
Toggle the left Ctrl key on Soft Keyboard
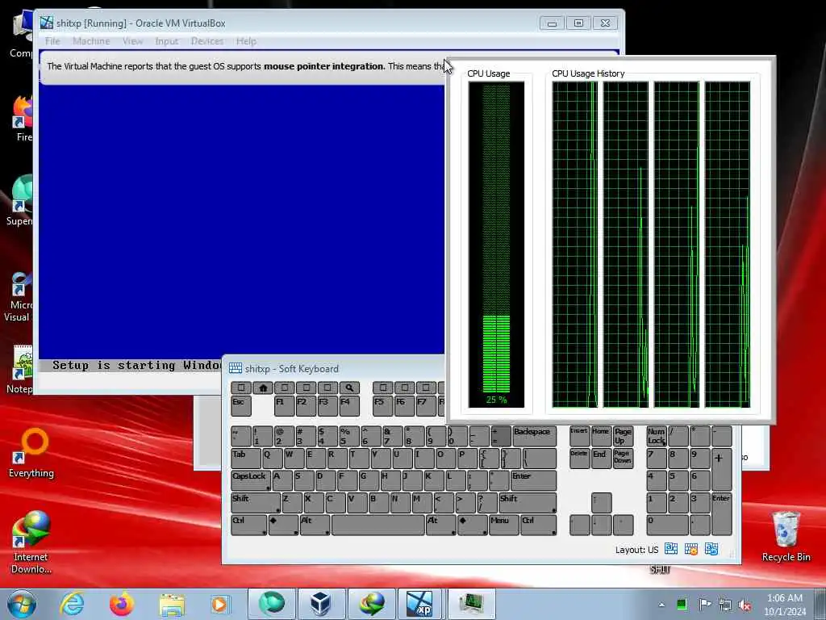(248, 525)
